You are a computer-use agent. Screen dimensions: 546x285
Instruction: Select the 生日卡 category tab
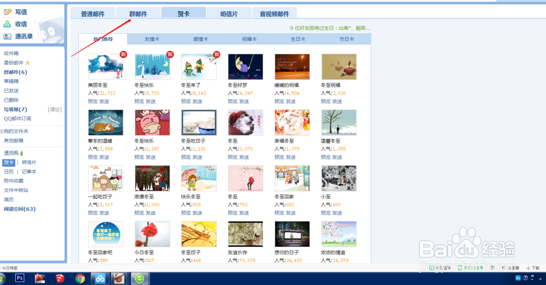(298, 39)
